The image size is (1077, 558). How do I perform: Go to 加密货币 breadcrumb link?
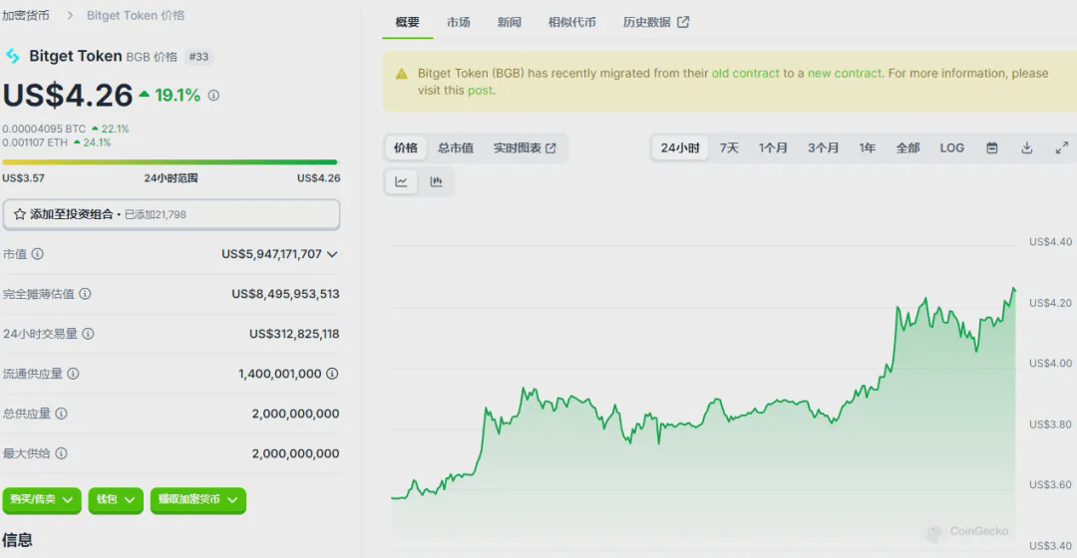point(26,15)
